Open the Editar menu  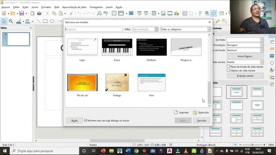pyautogui.click(x=16, y=7)
